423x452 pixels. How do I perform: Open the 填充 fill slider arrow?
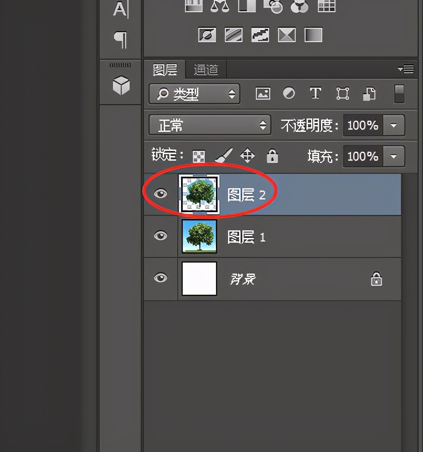click(x=394, y=157)
